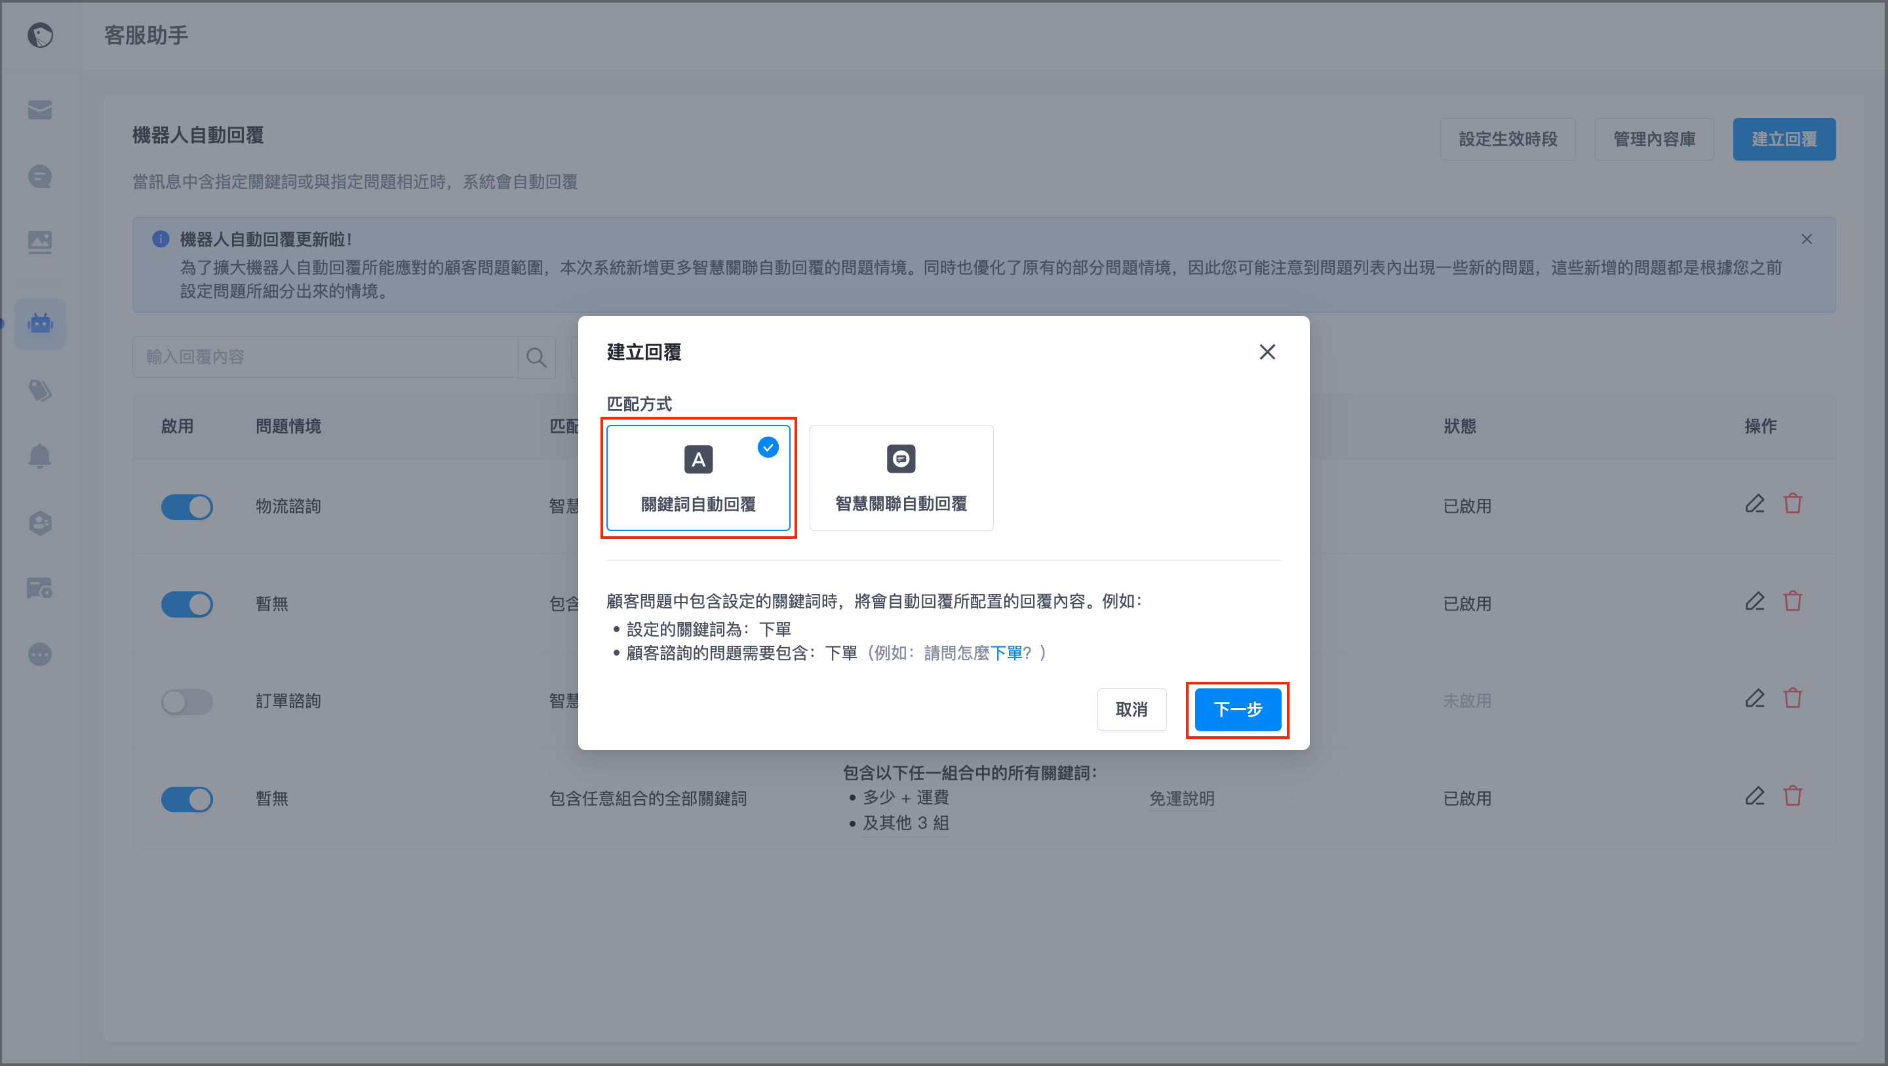Open the notification bell sidebar icon
The image size is (1888, 1066).
[39, 456]
